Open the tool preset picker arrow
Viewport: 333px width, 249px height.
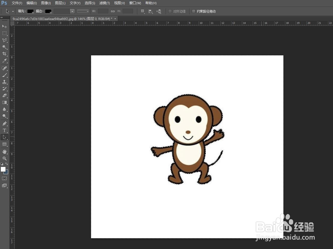(x=13, y=11)
